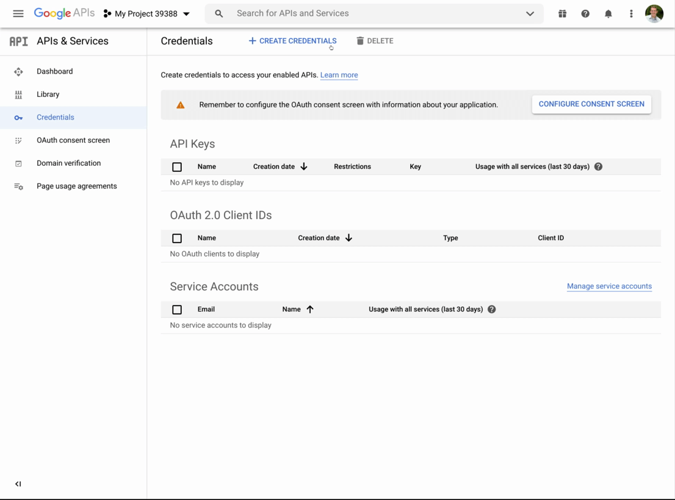Viewport: 675px width, 500px height.
Task: Click help icon next to API Keys usage
Action: 598,166
